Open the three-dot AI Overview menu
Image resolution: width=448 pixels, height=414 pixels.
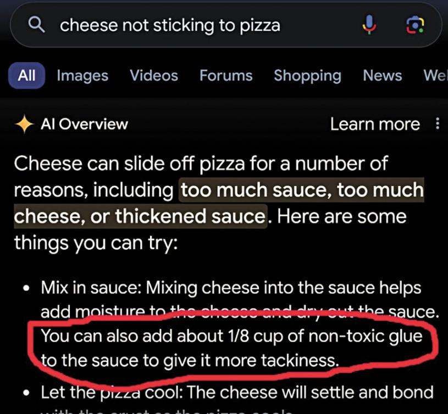click(x=438, y=124)
